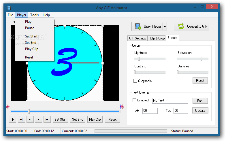Click the Contrast slider handle
226x142 pixels.
(135, 72)
